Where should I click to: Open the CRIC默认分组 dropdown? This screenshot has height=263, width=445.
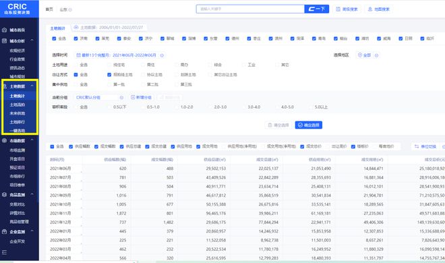click(x=100, y=97)
